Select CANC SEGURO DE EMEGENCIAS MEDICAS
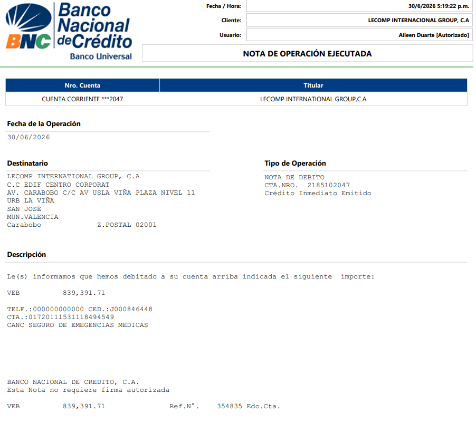476x423 pixels. tap(78, 325)
